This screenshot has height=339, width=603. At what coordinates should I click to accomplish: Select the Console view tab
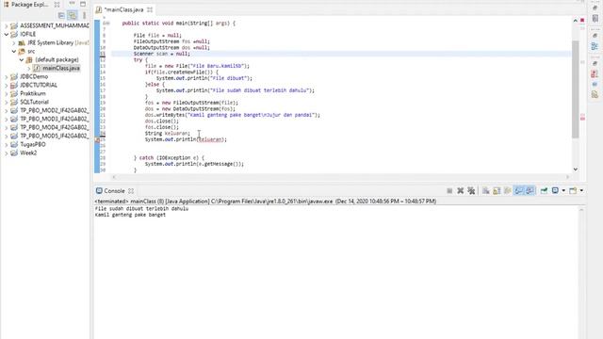click(x=114, y=190)
